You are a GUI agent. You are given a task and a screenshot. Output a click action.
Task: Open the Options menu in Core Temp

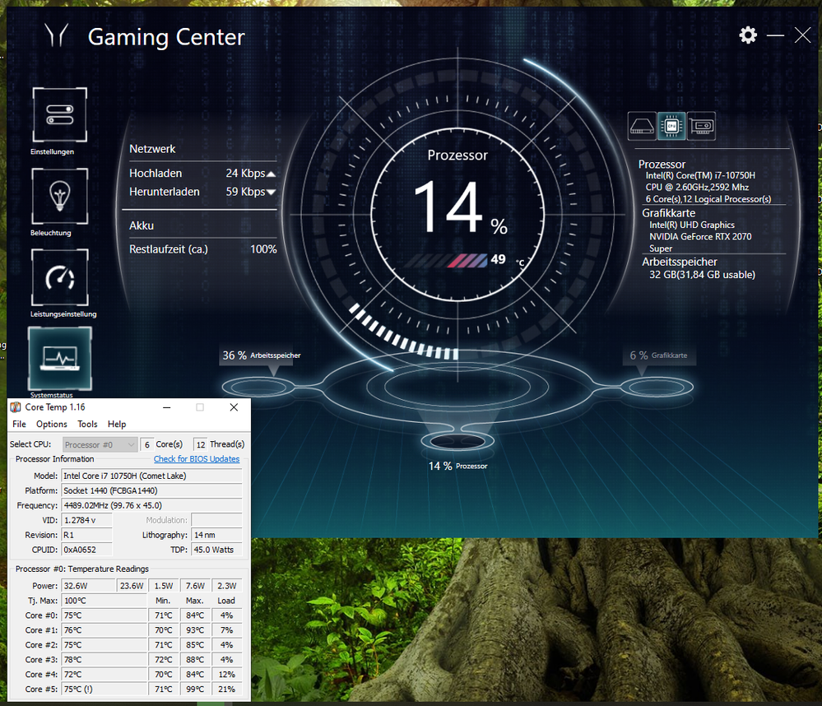[x=52, y=425]
